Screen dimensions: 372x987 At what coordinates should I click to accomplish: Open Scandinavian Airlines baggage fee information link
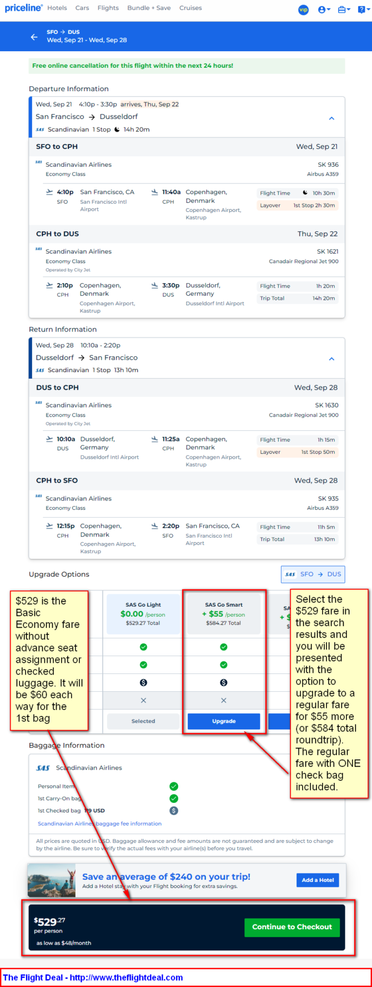point(100,824)
